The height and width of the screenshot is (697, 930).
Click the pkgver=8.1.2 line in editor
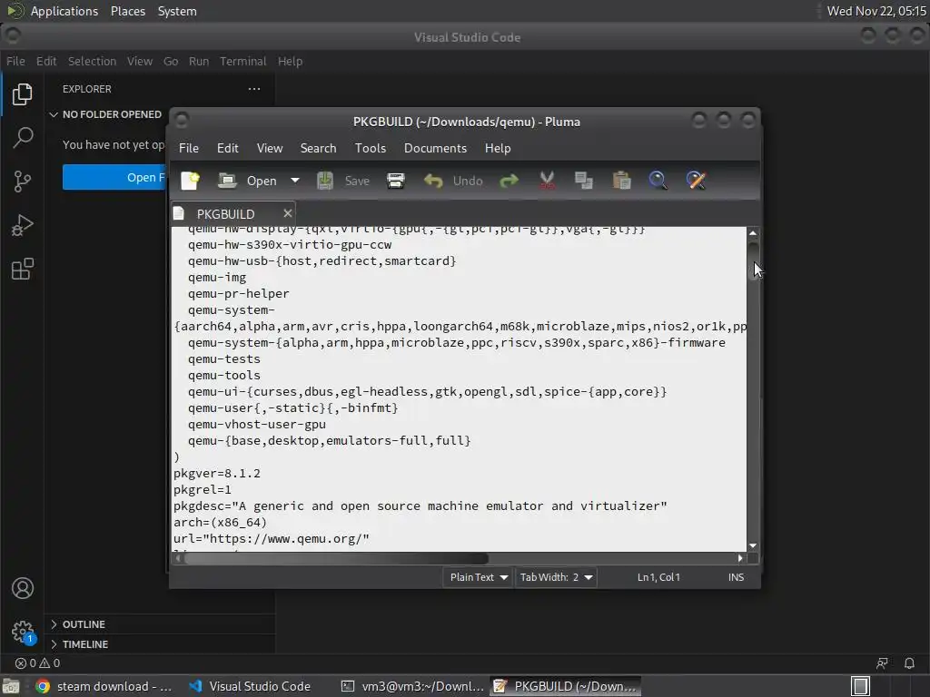coord(216,474)
